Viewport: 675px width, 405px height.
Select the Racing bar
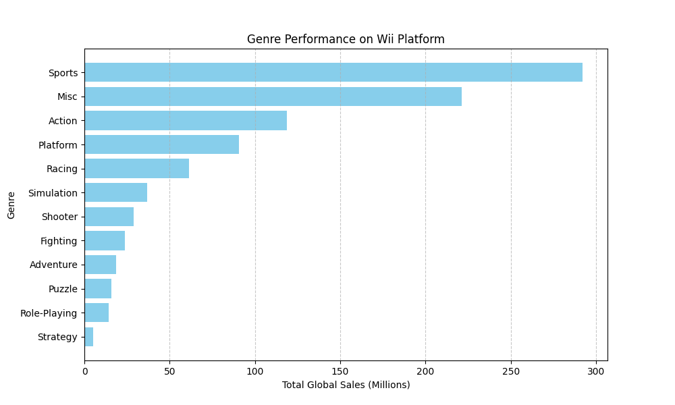pos(136,169)
